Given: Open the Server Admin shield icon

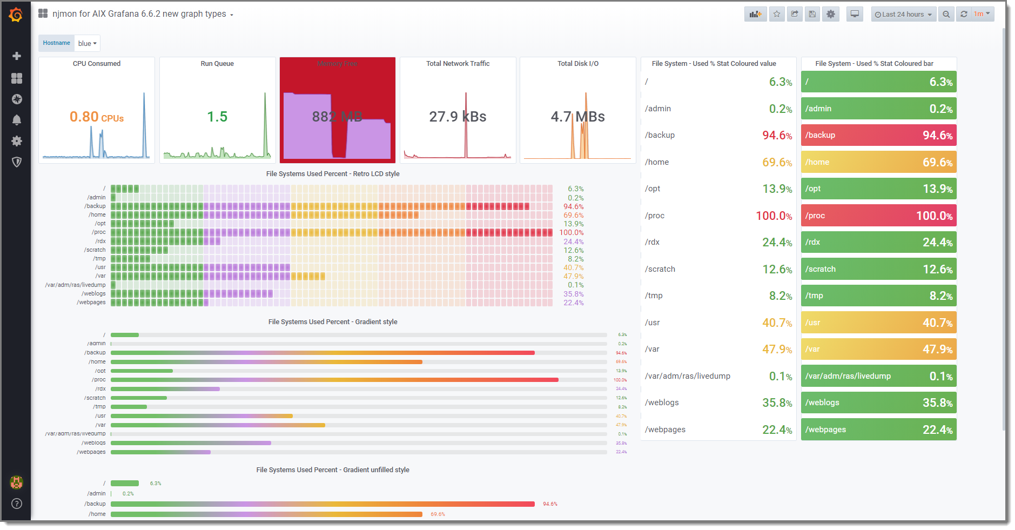Looking at the screenshot, I should click(x=17, y=162).
